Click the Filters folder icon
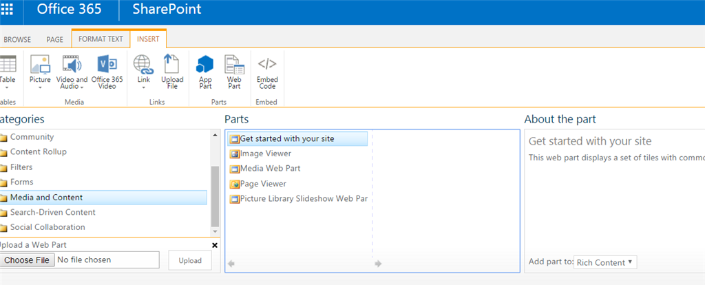The image size is (705, 285). tap(3, 168)
